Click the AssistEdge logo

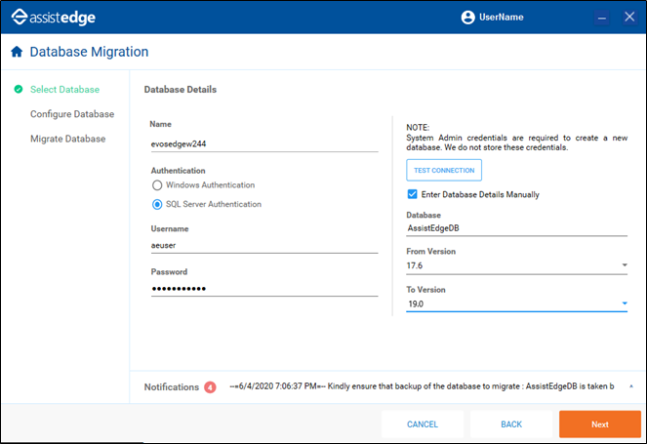coord(54,18)
